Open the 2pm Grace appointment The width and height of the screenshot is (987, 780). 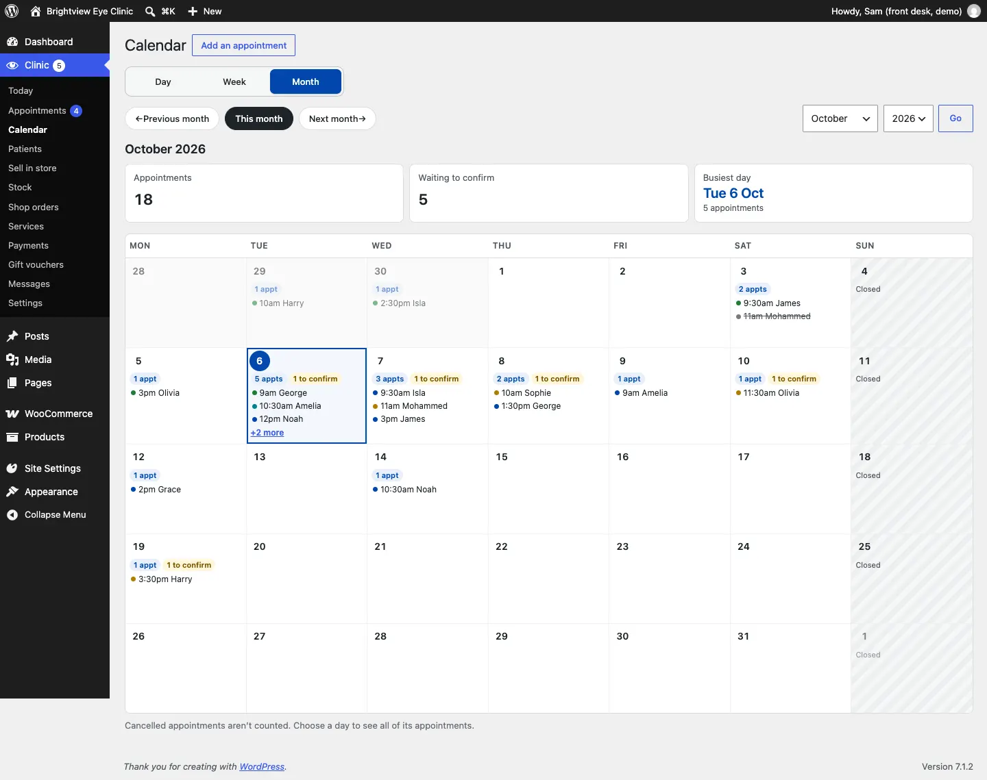coord(156,490)
